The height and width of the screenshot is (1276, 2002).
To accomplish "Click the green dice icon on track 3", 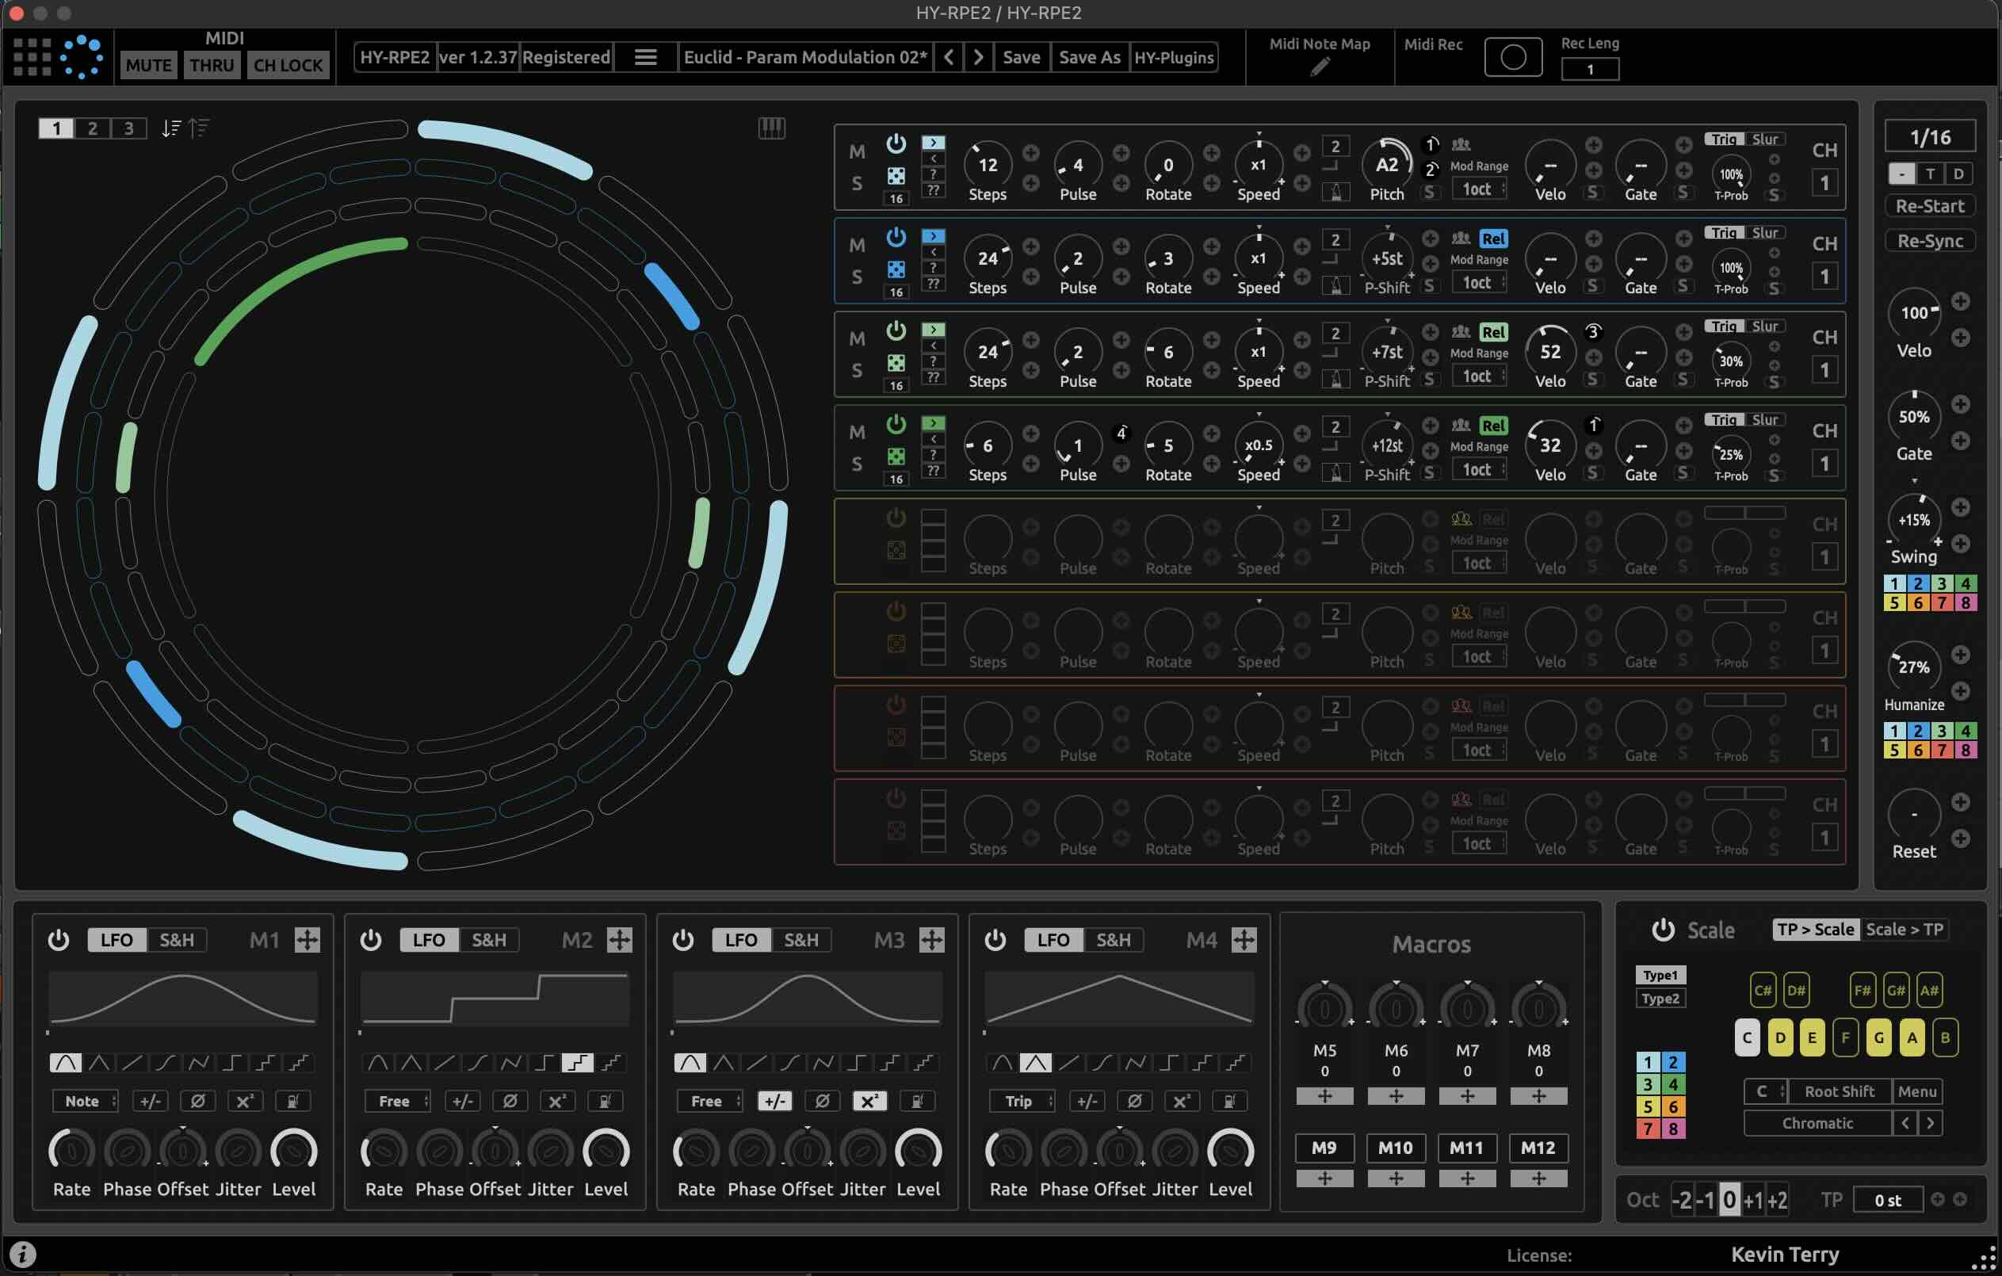I will (x=896, y=363).
